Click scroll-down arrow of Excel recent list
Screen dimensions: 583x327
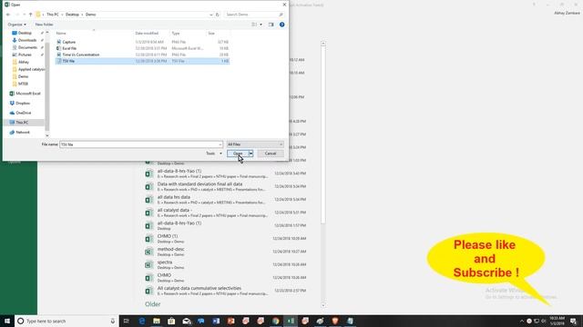(323, 305)
